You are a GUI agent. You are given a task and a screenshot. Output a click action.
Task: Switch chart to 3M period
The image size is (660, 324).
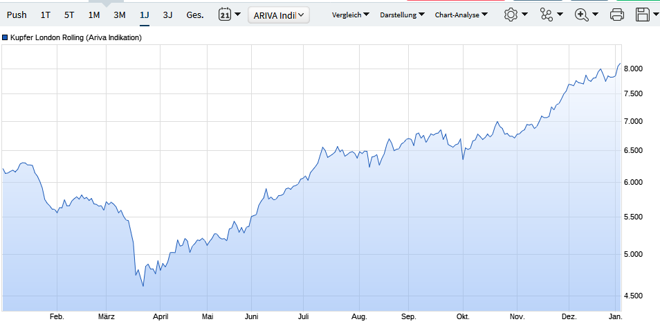120,15
